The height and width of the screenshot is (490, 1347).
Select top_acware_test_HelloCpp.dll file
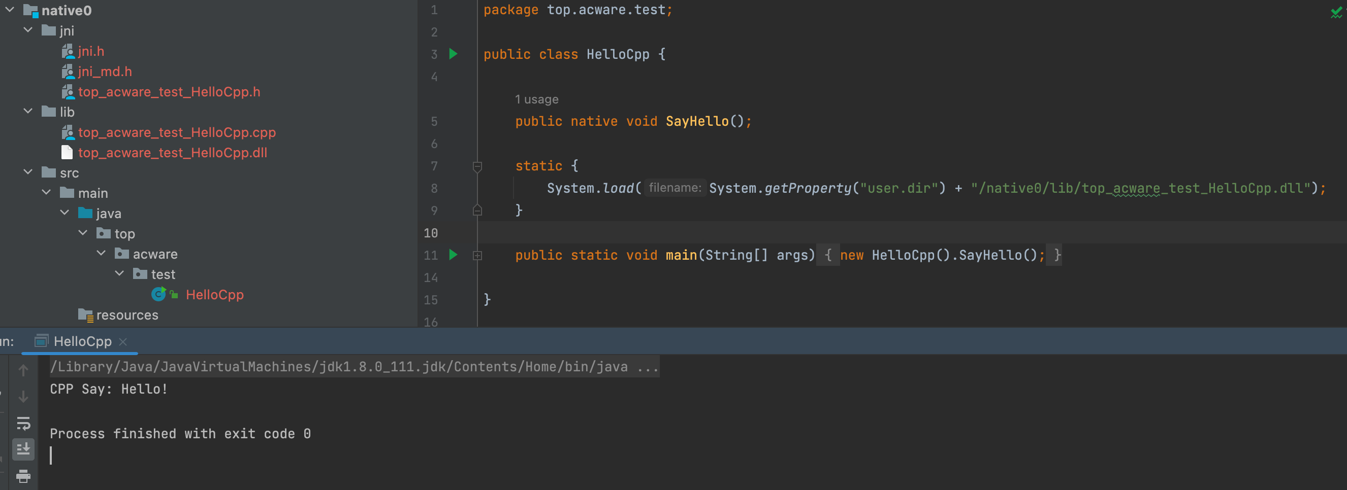click(x=173, y=153)
